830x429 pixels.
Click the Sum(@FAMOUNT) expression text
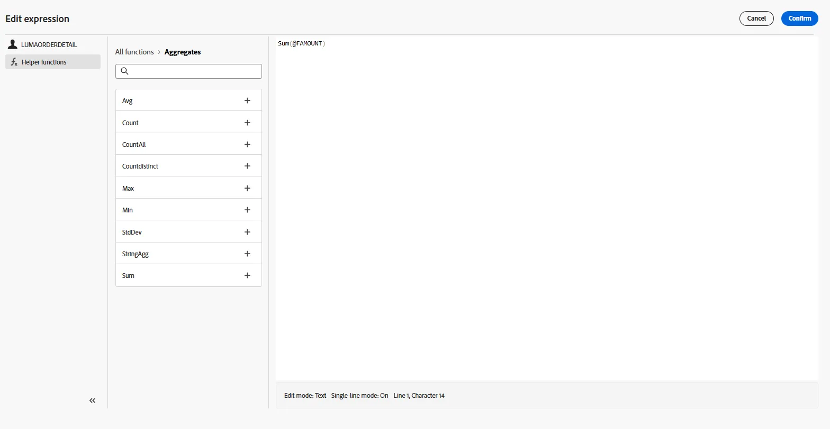pos(301,43)
